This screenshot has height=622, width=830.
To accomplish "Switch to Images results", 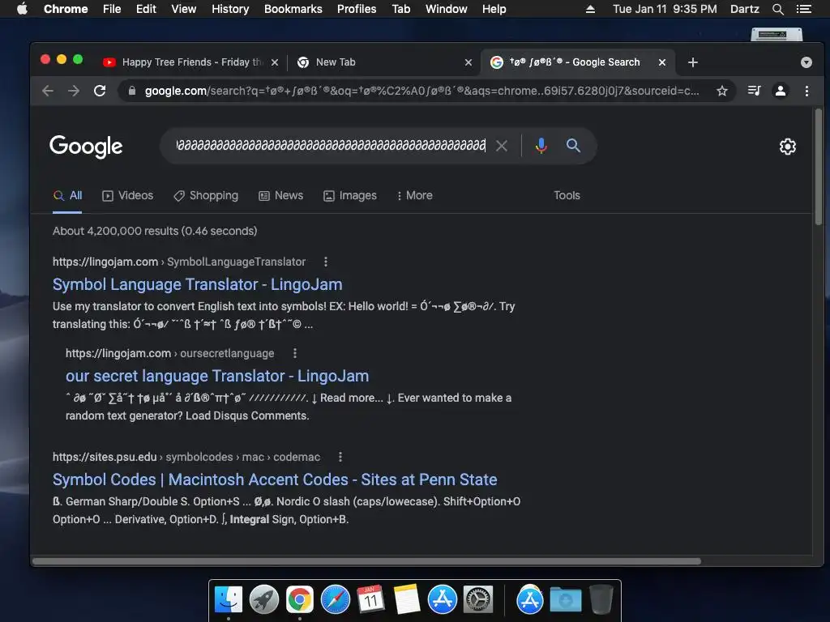I will pyautogui.click(x=350, y=196).
